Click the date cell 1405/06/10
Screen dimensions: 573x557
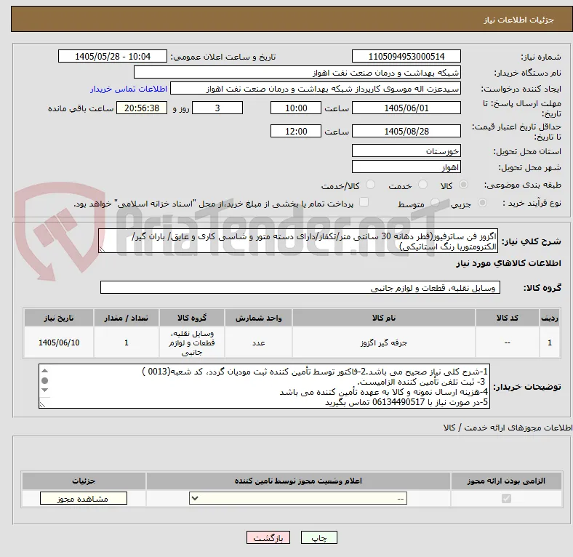click(59, 342)
